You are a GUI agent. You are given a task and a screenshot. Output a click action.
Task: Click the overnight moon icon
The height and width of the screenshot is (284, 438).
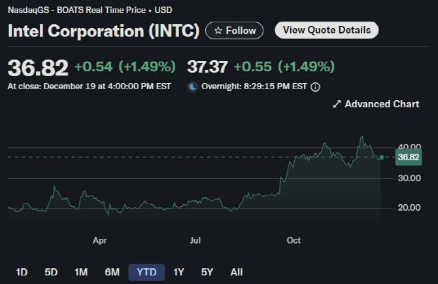click(x=193, y=86)
